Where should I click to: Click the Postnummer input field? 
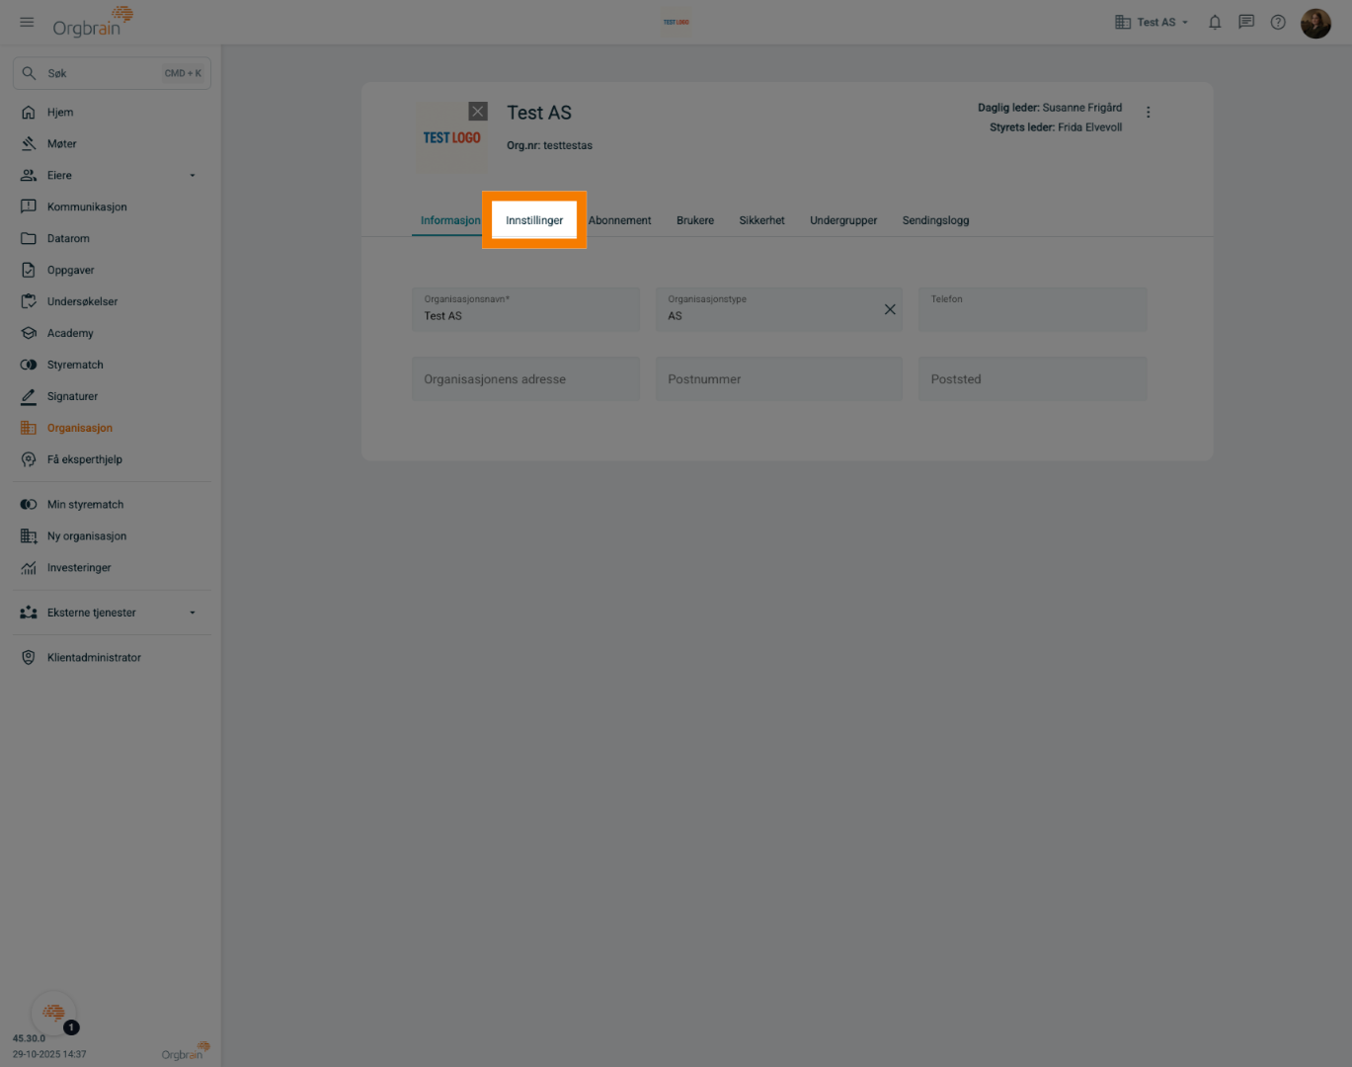coord(779,379)
